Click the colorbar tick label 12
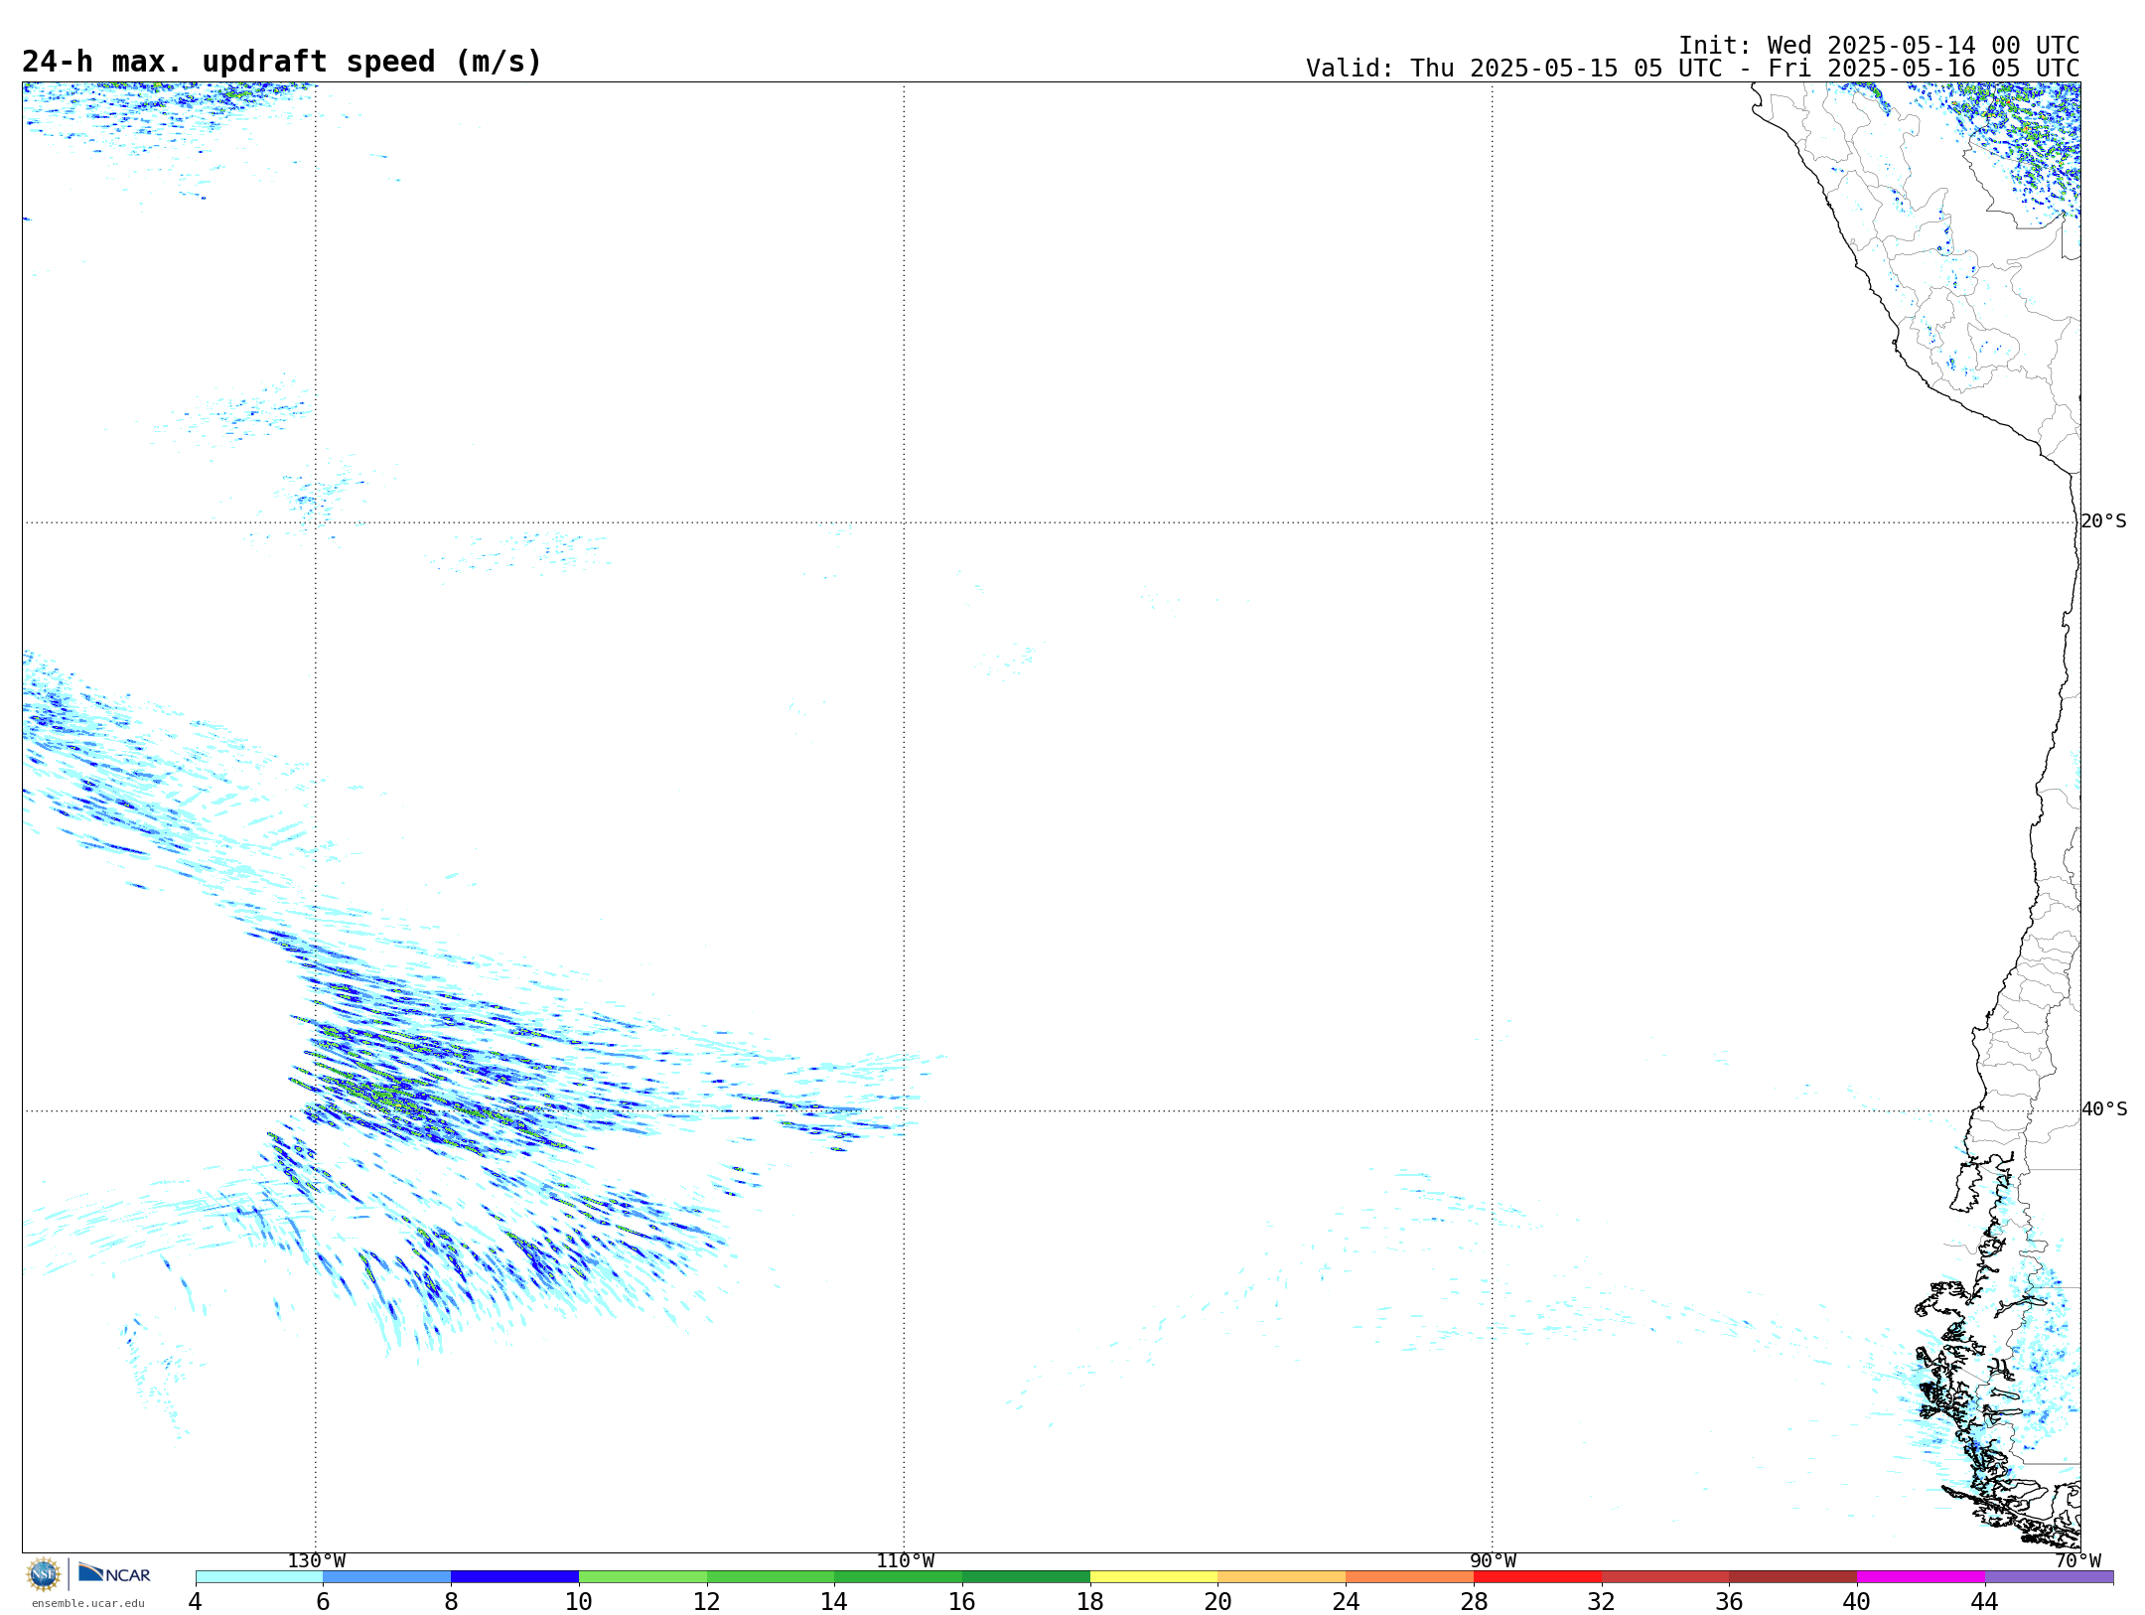2145x1615 pixels. click(707, 1601)
